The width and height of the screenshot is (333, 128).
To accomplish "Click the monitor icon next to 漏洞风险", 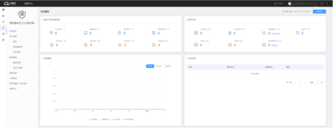I will 85,33.
